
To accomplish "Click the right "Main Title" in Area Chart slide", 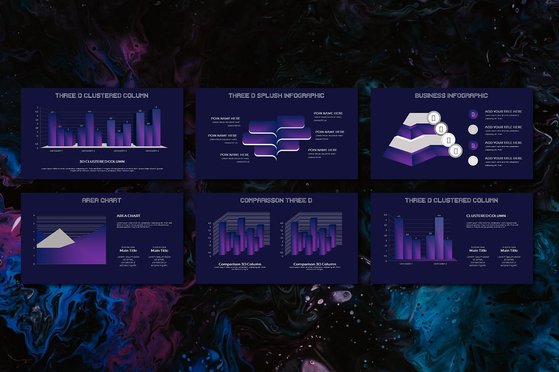I will tap(159, 251).
